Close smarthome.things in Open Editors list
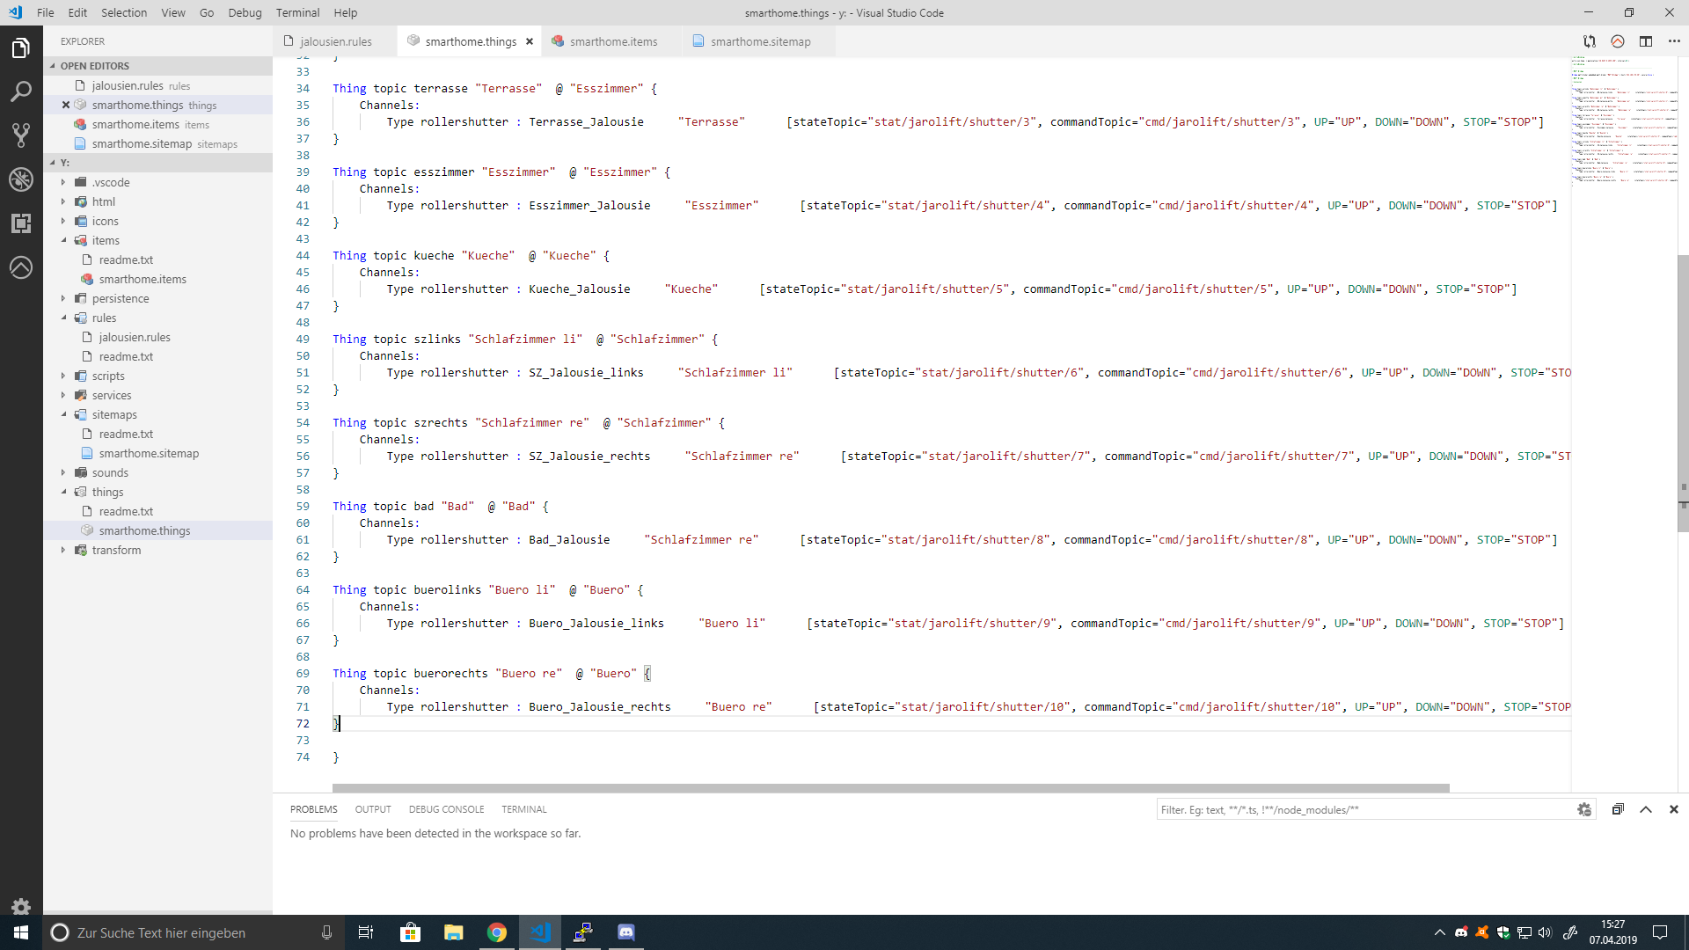 click(66, 105)
